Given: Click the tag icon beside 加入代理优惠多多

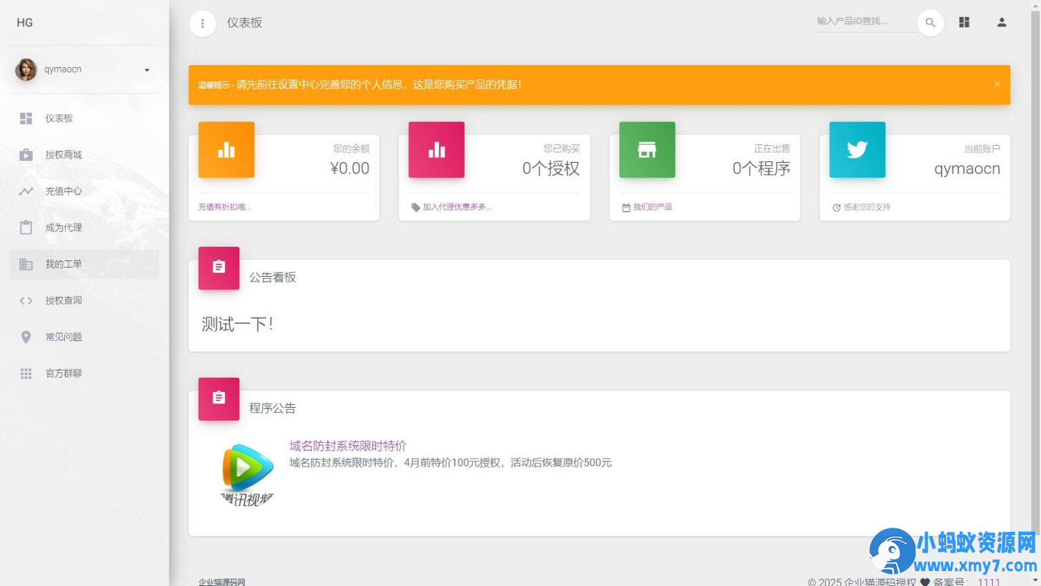Looking at the screenshot, I should (415, 208).
